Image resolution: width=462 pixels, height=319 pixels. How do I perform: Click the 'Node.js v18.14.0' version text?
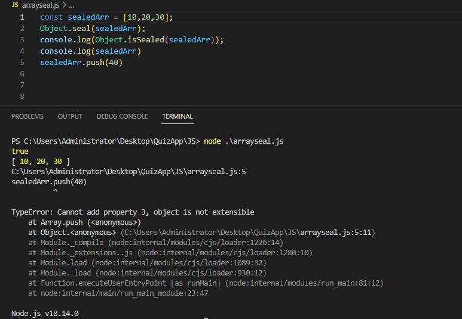click(x=45, y=314)
